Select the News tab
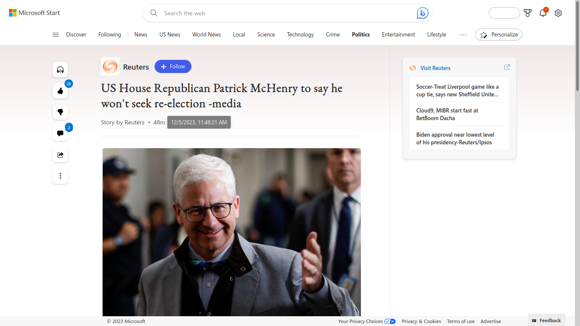580x326 pixels. click(x=141, y=35)
